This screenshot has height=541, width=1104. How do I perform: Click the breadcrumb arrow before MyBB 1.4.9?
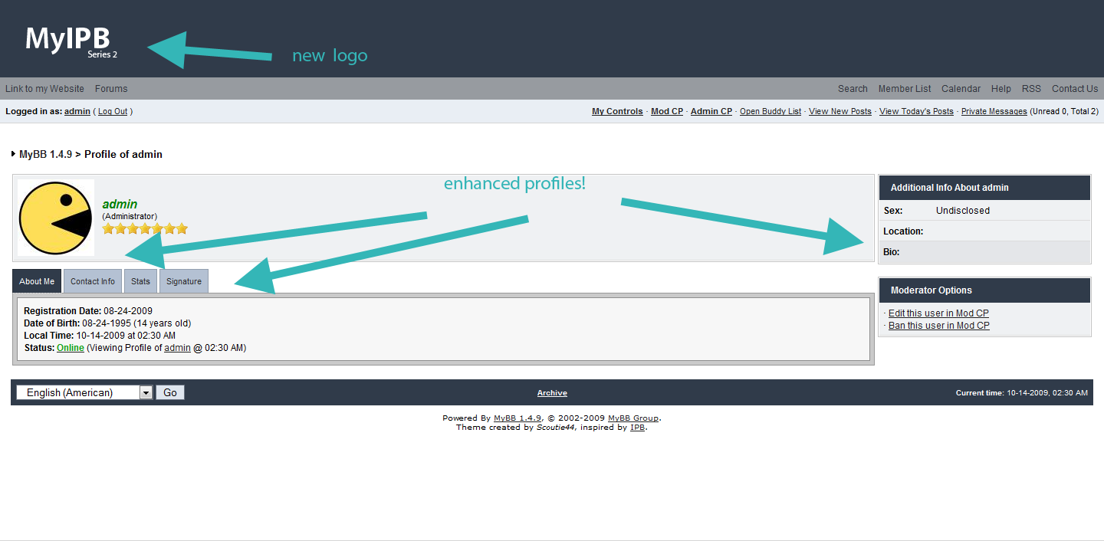14,154
